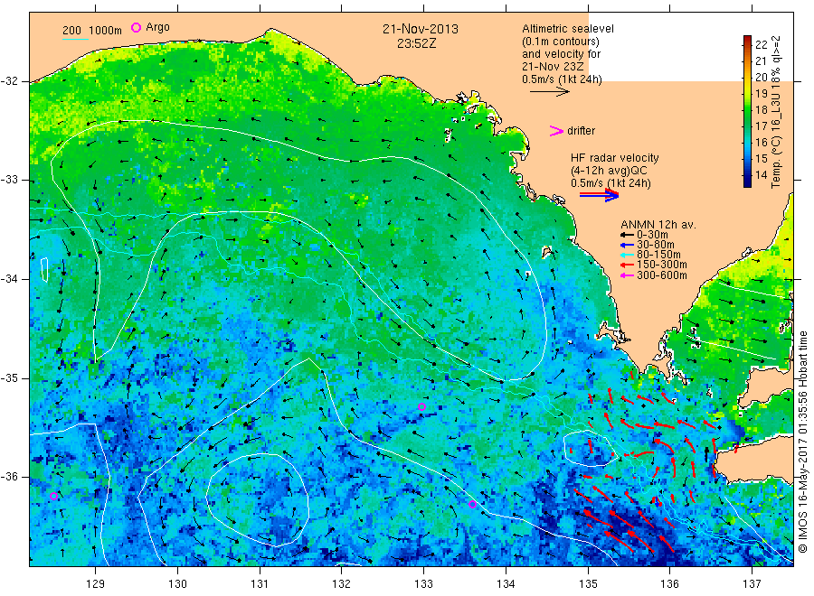Click the '(4-12h avg)QC' text
814x596 pixels.
click(609, 170)
